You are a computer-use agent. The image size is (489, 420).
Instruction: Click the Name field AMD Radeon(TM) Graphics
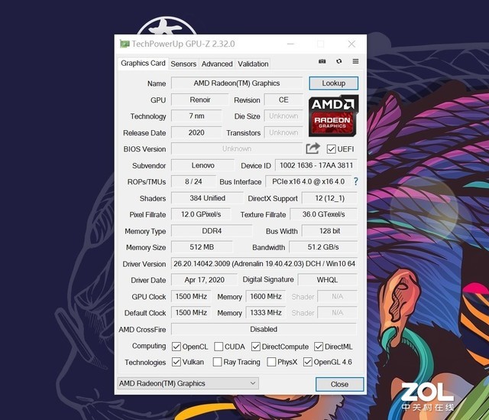237,83
